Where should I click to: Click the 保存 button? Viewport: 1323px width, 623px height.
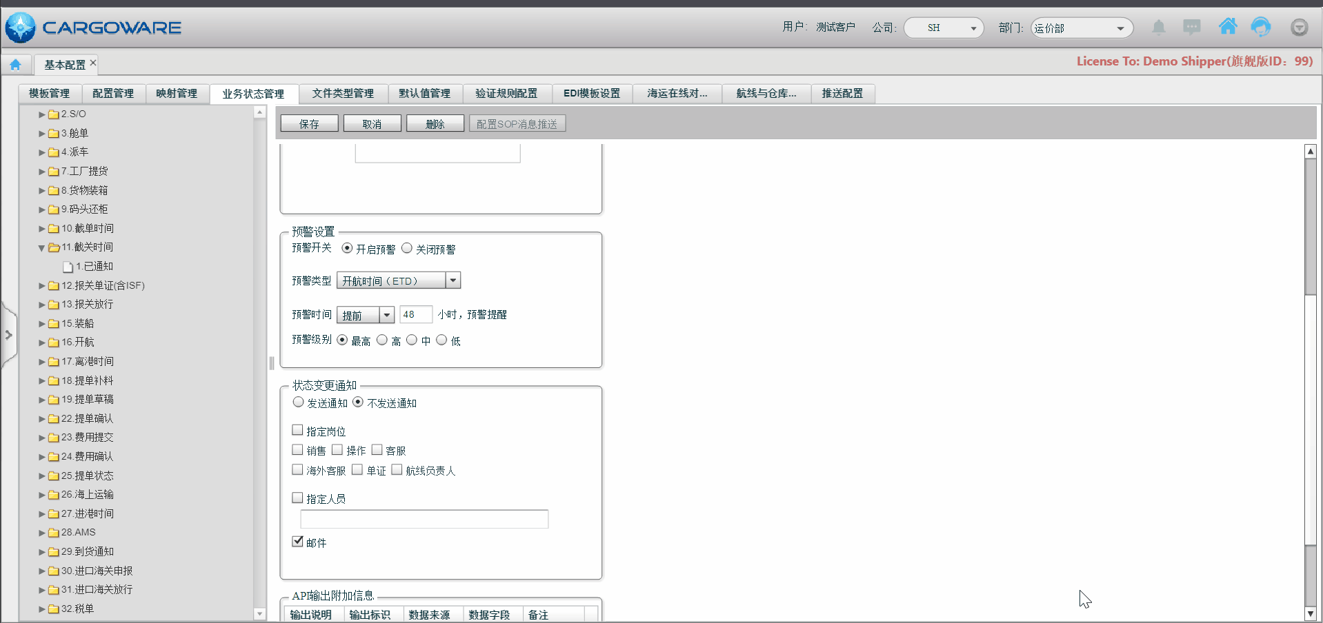click(309, 124)
